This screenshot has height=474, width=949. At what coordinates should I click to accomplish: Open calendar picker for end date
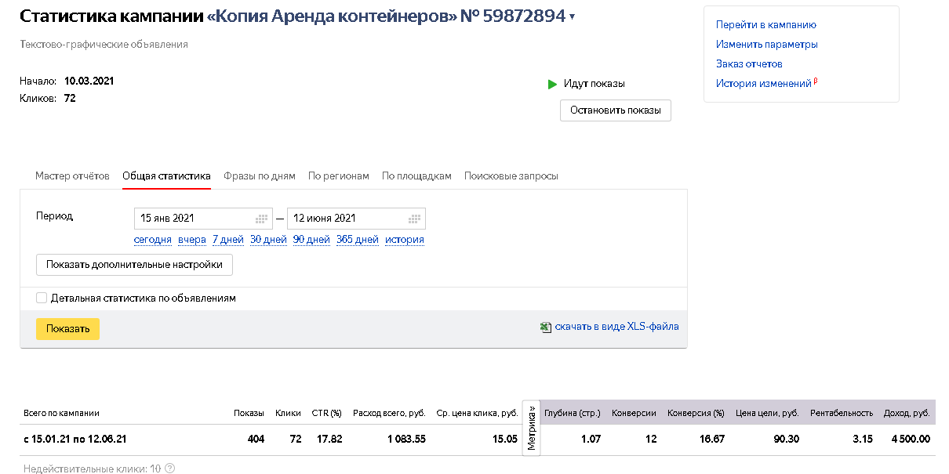tap(415, 219)
